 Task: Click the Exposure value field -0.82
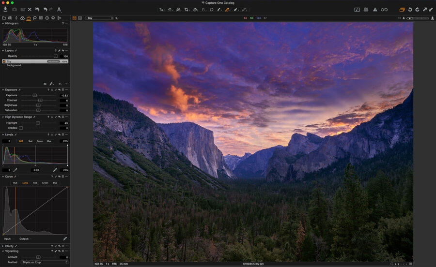pyautogui.click(x=64, y=95)
